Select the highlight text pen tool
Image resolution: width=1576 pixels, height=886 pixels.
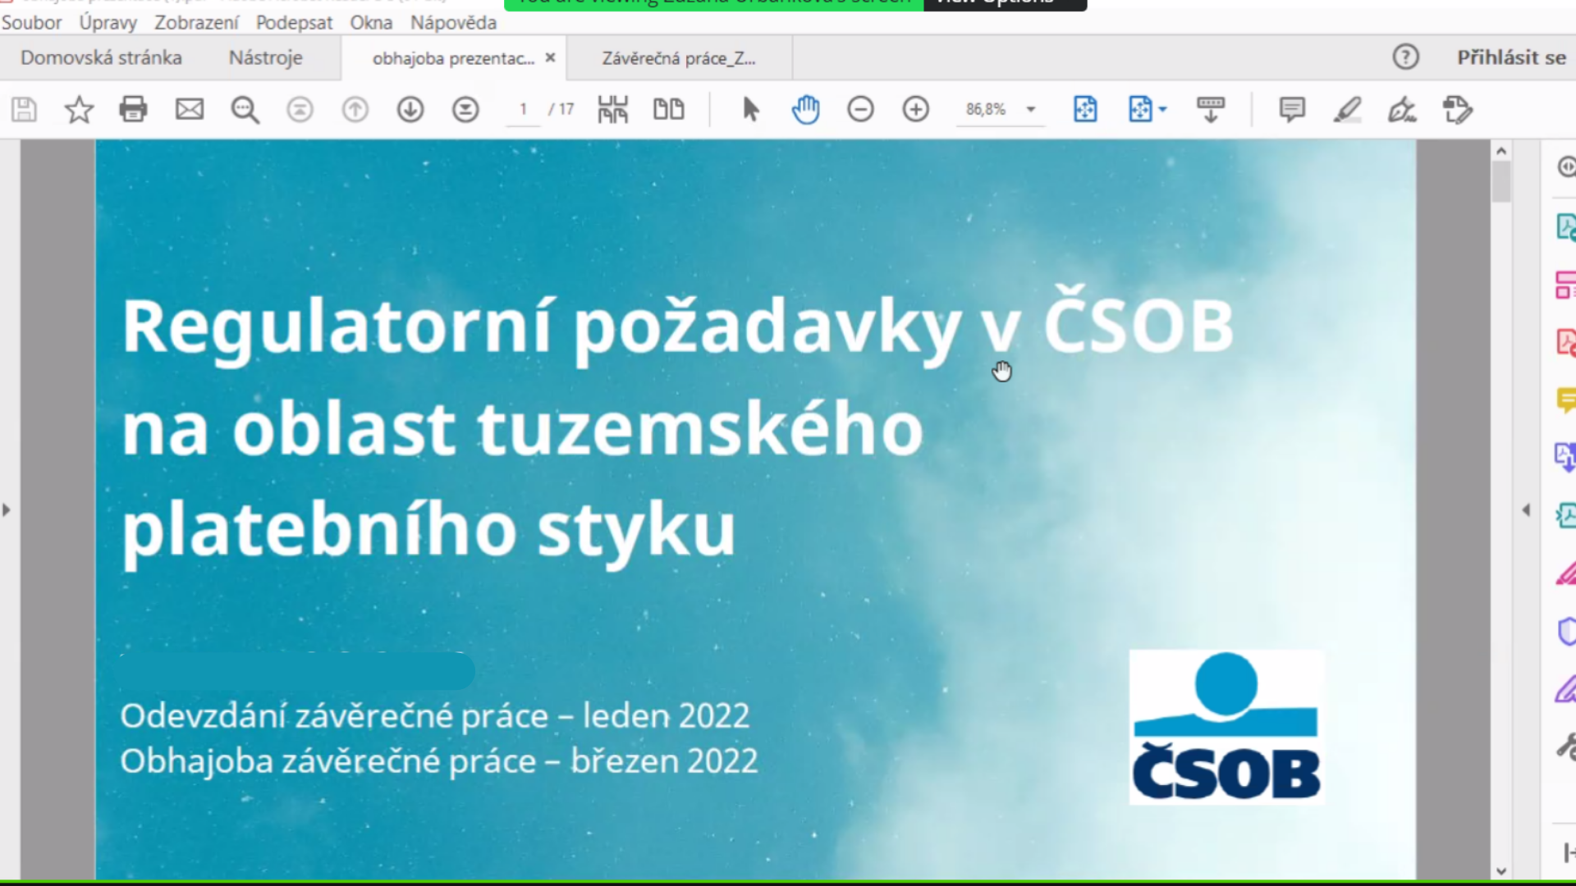coord(1347,109)
